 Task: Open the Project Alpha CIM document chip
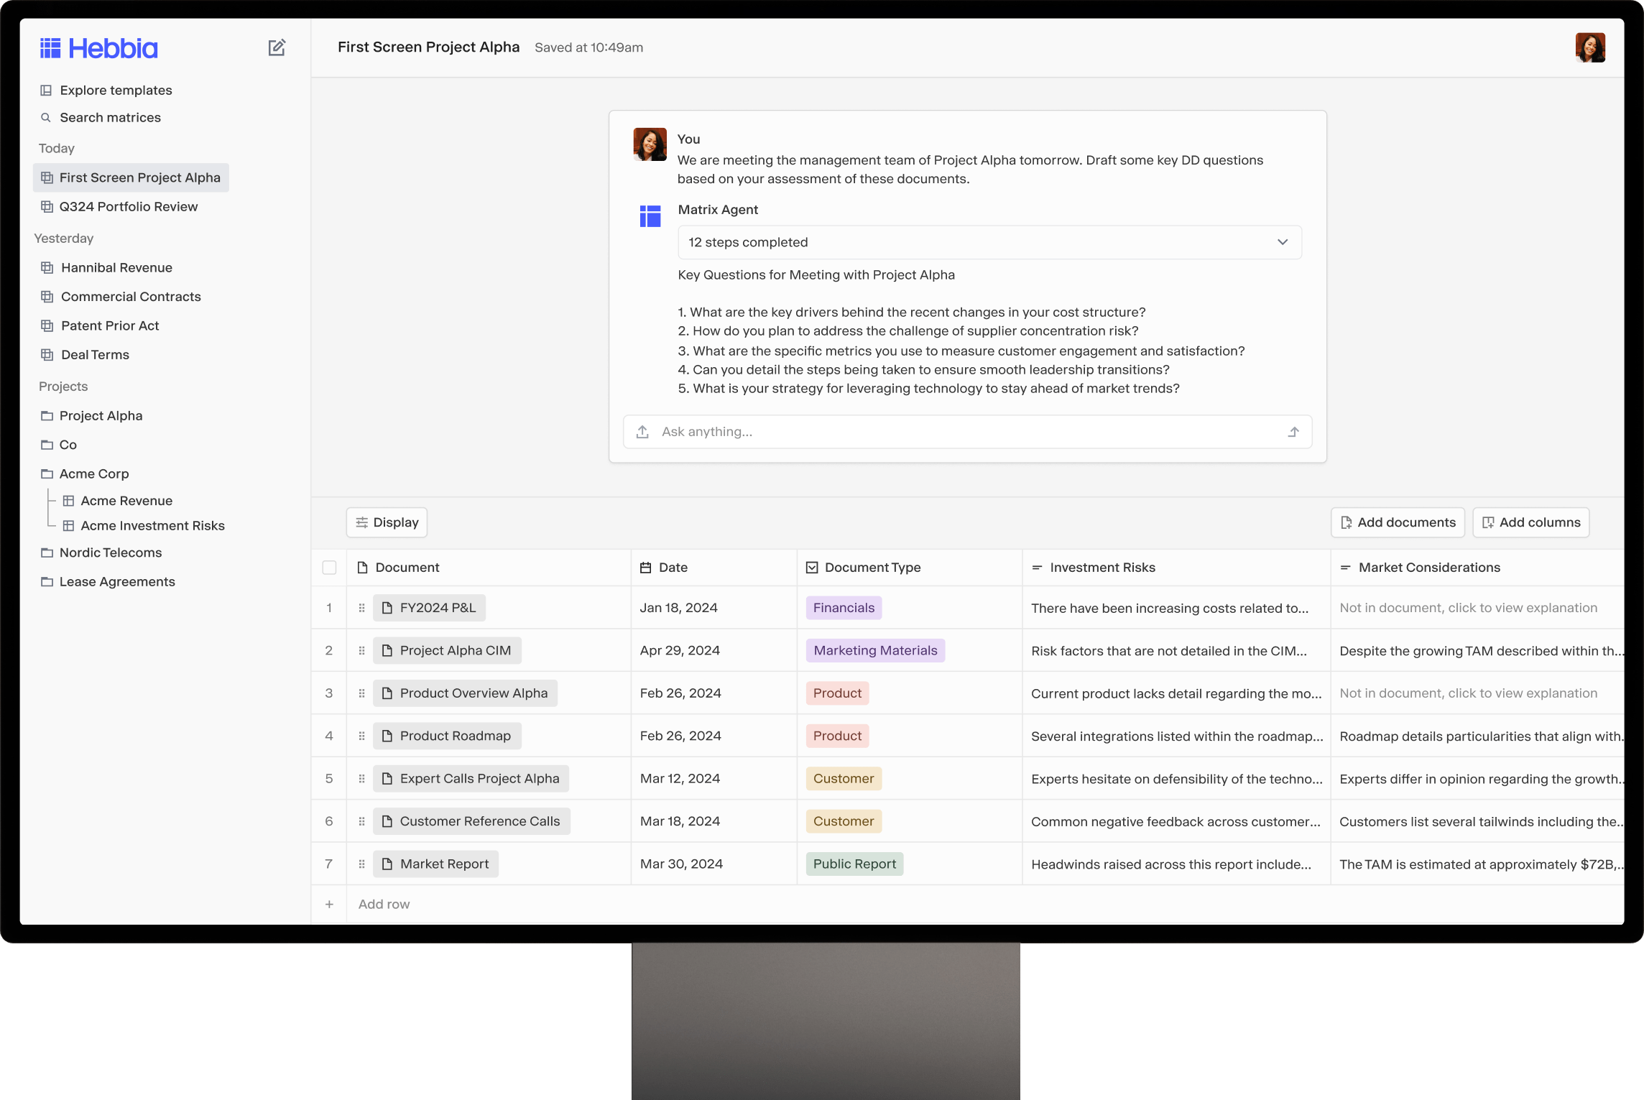tap(447, 650)
